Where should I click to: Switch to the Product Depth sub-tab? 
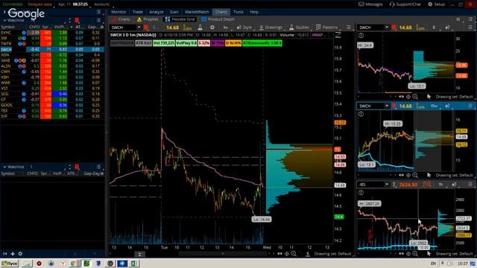tap(218, 19)
